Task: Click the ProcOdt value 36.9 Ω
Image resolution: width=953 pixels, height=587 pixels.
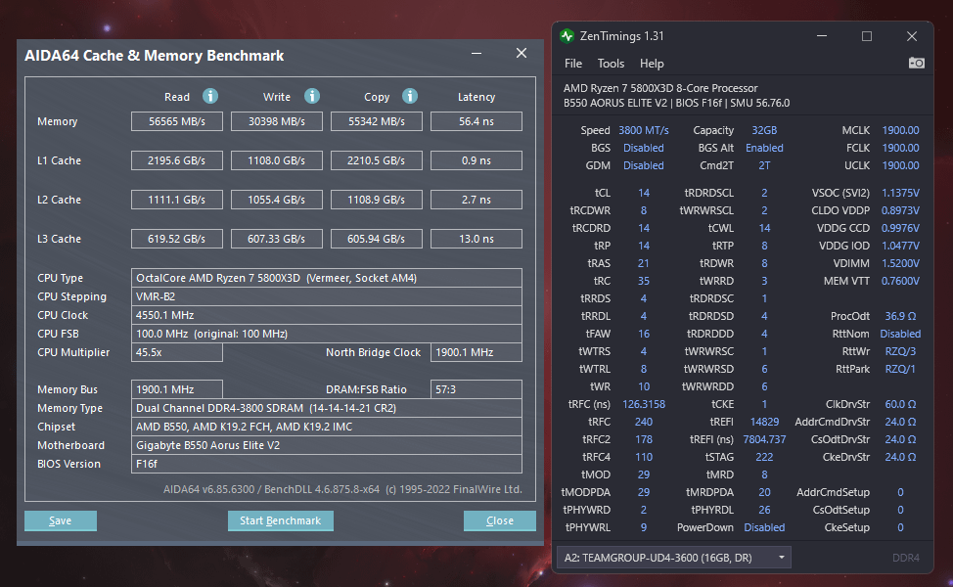Action: (x=900, y=316)
